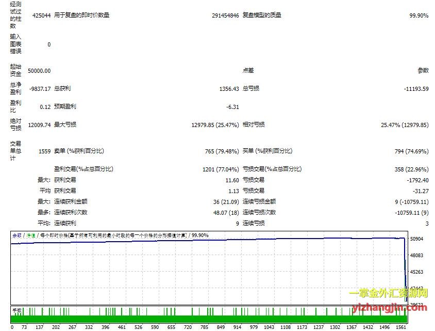Click the 参数 text
Viewport: 435px width, 331px height.
423,71
